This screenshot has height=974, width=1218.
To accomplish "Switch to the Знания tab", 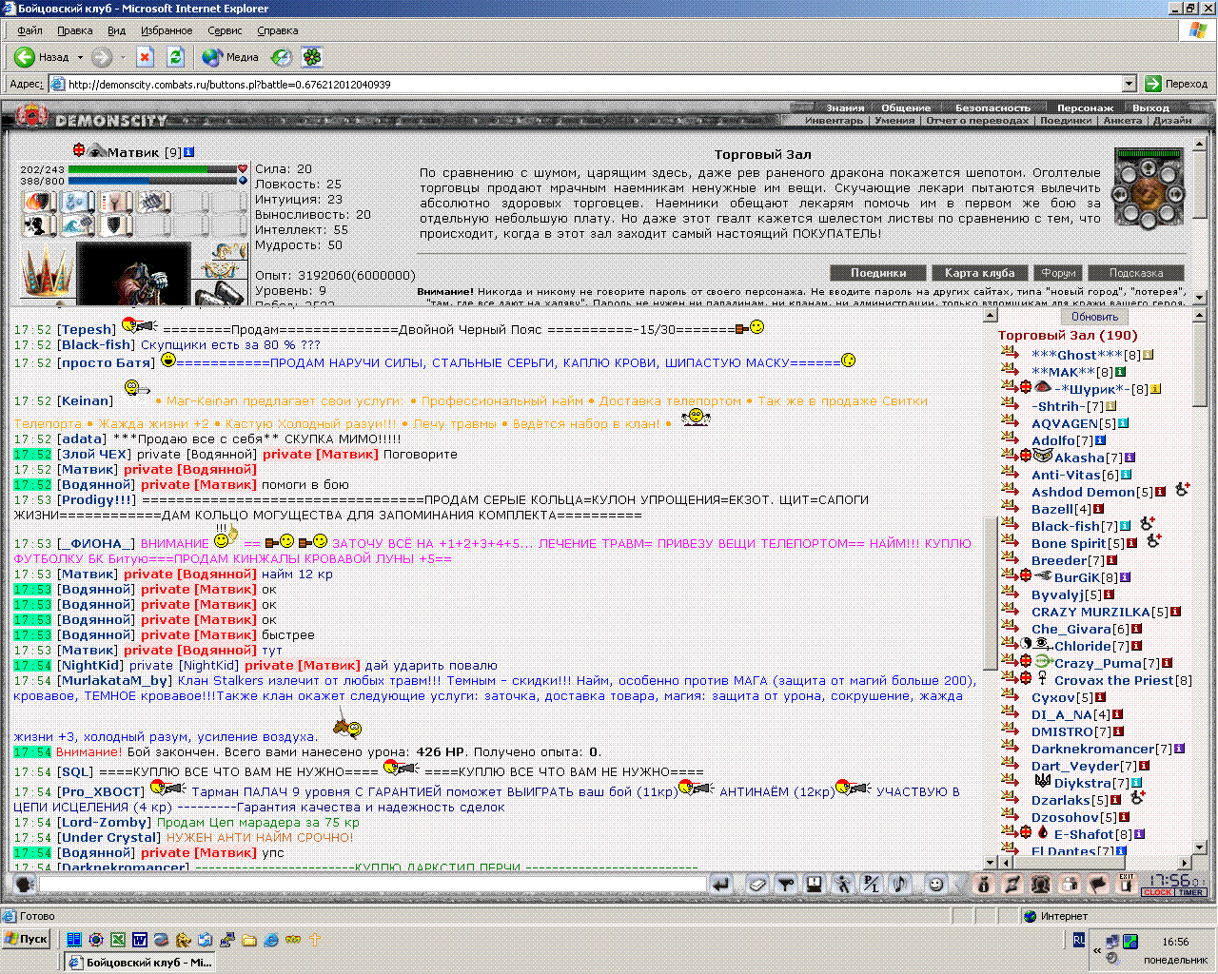I will pyautogui.click(x=845, y=107).
